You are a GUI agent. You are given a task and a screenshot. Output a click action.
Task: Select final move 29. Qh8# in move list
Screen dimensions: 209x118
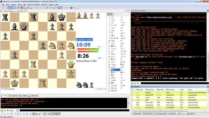coord(114,91)
